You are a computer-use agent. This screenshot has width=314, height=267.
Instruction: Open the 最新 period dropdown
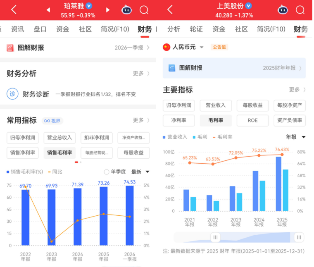140,172
